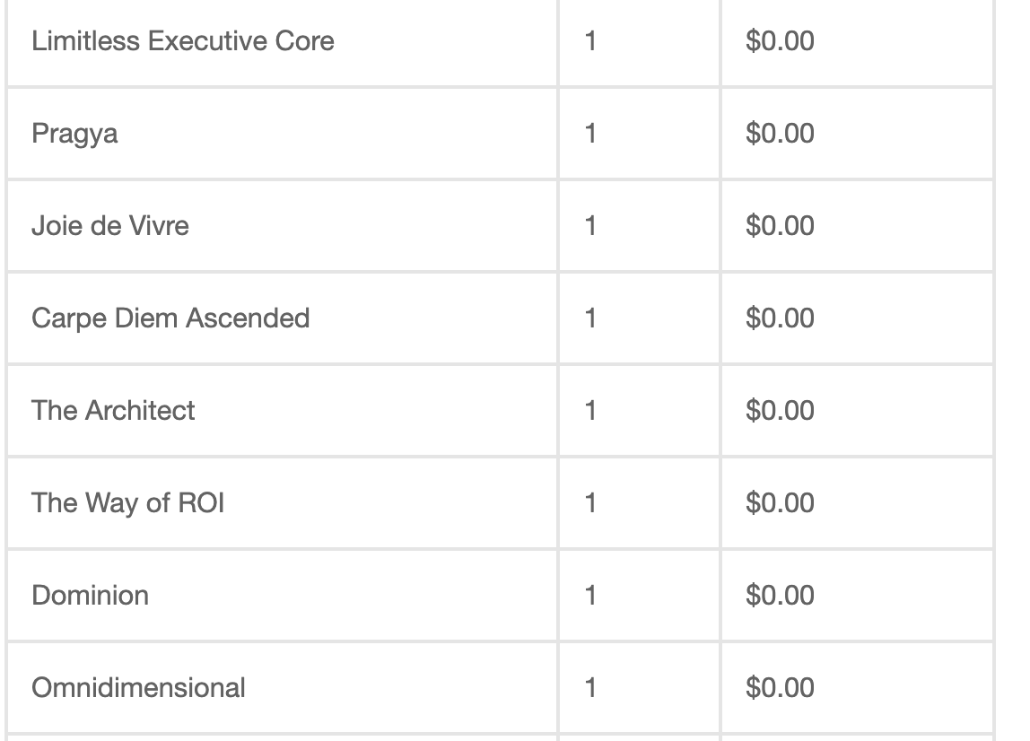The height and width of the screenshot is (741, 1030).
Task: Select the Joie de Vivre entry
Action: point(110,225)
